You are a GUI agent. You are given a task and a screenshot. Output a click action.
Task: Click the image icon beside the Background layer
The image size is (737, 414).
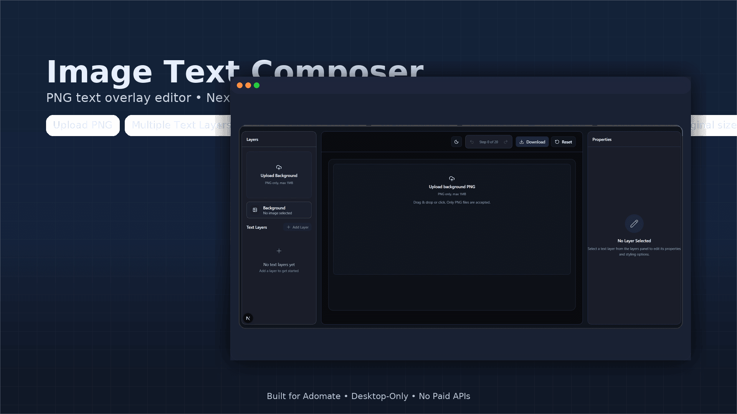255,210
